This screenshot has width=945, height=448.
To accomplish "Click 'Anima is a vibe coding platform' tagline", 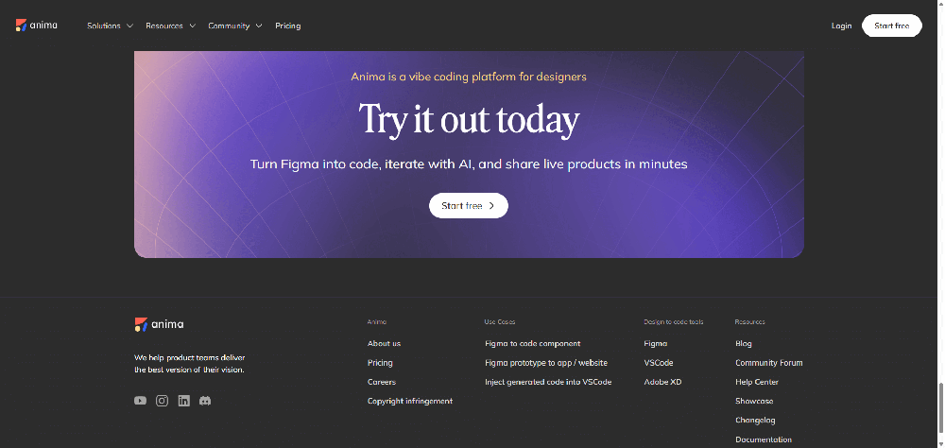I will (x=469, y=77).
